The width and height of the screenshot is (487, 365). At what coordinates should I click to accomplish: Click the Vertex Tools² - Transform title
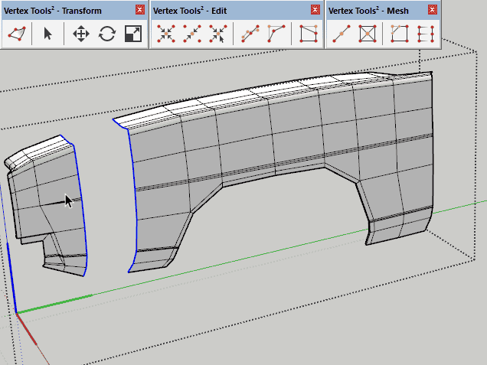click(x=53, y=11)
